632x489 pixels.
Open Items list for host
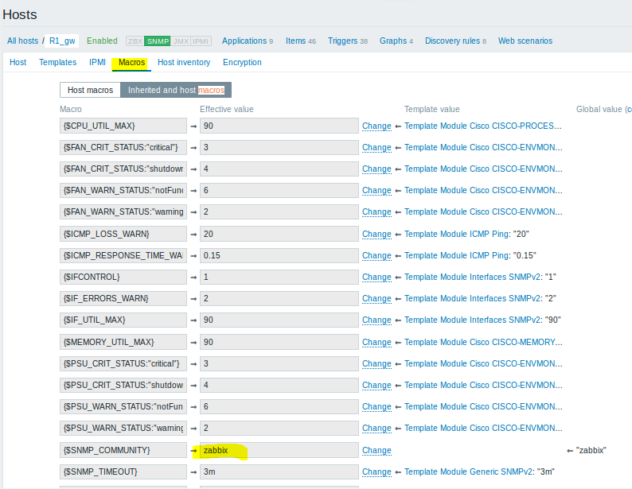(x=295, y=41)
